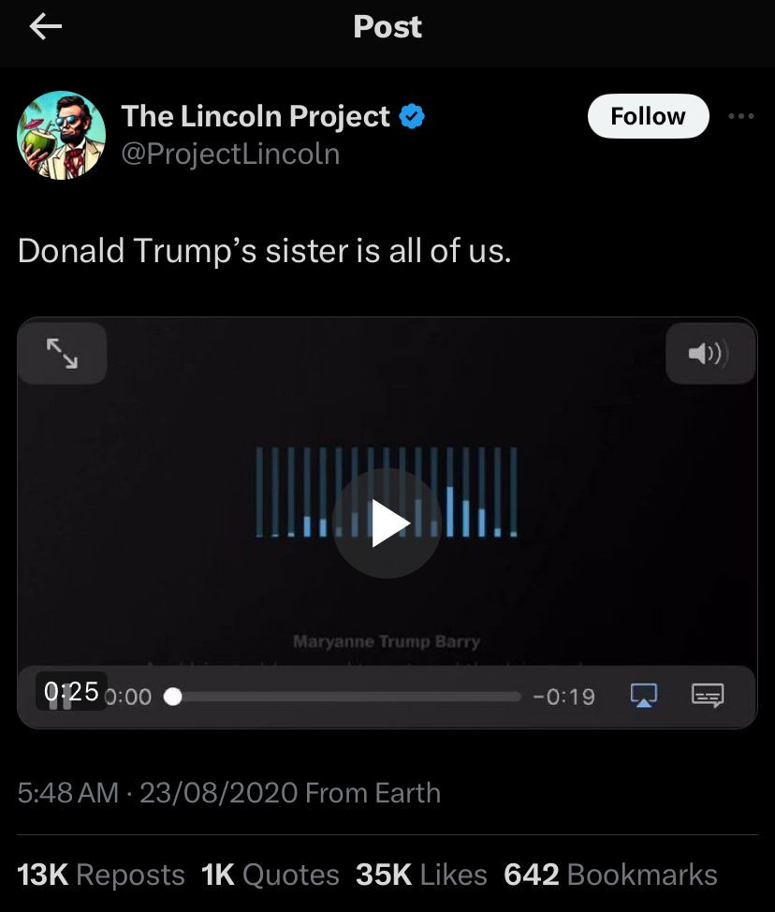Expand the video to fullscreen
775x912 pixels.
63,353
